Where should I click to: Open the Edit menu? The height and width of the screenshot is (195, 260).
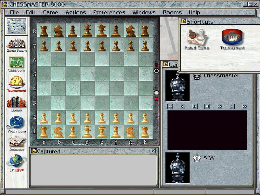[30, 12]
